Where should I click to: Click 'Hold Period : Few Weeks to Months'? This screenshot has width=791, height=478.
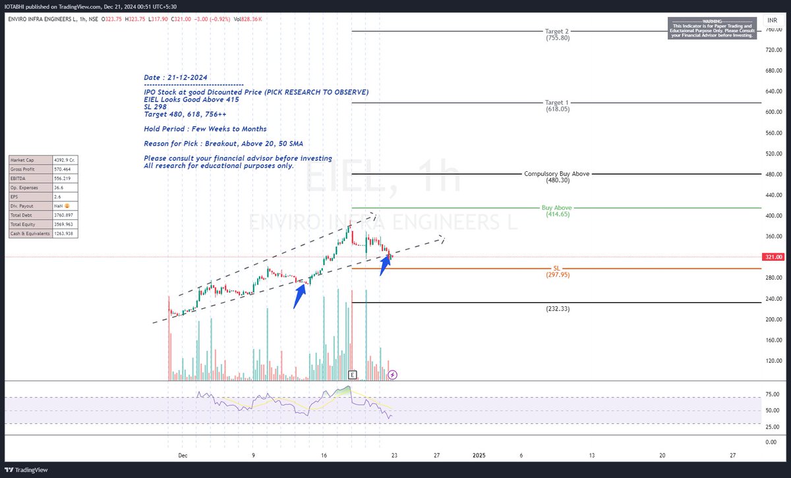(205, 128)
